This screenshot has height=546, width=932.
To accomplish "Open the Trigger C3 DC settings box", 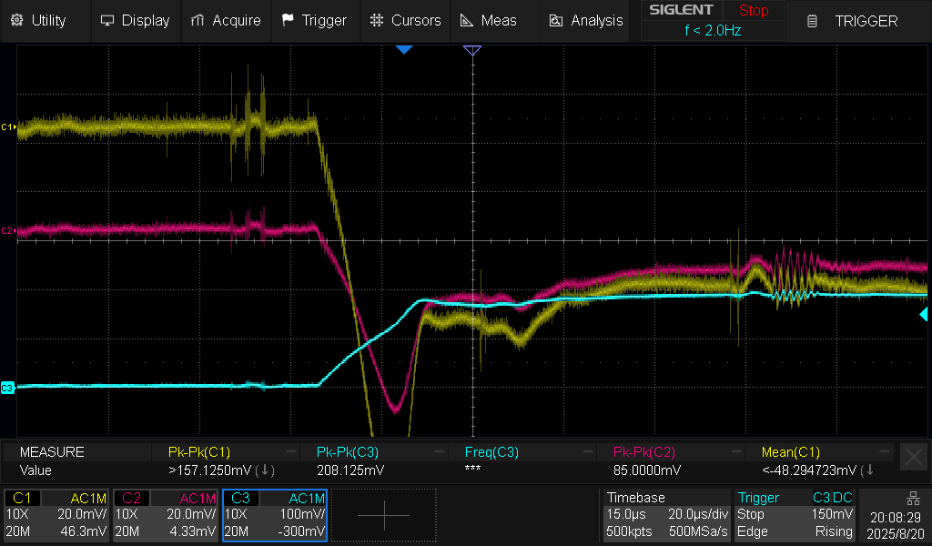I will click(795, 515).
